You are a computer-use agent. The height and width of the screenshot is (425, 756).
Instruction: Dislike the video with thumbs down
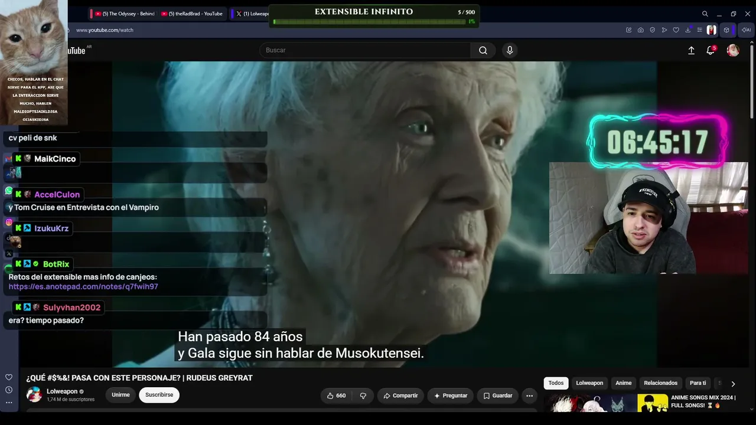pos(363,395)
